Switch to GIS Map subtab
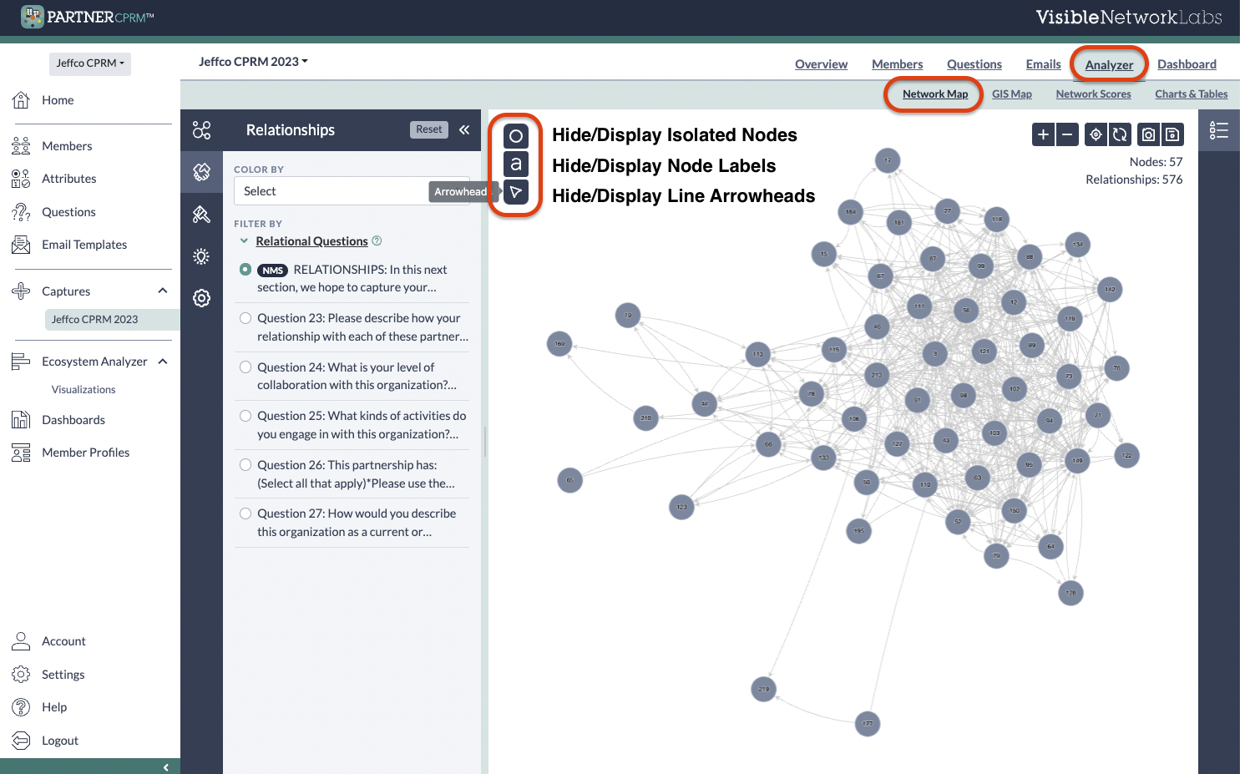This screenshot has height=774, width=1240. 1012,94
